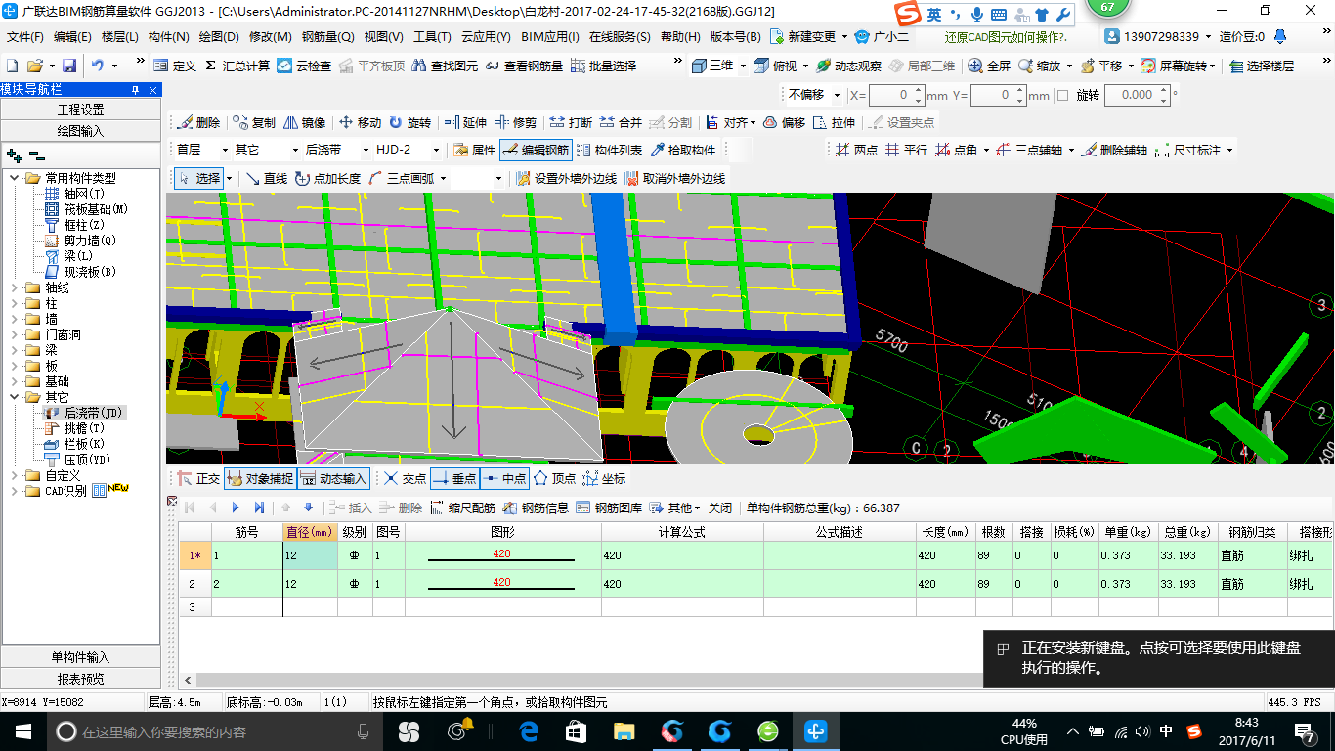
Task: Click 钢筋图库 rebar library
Action: 610,508
